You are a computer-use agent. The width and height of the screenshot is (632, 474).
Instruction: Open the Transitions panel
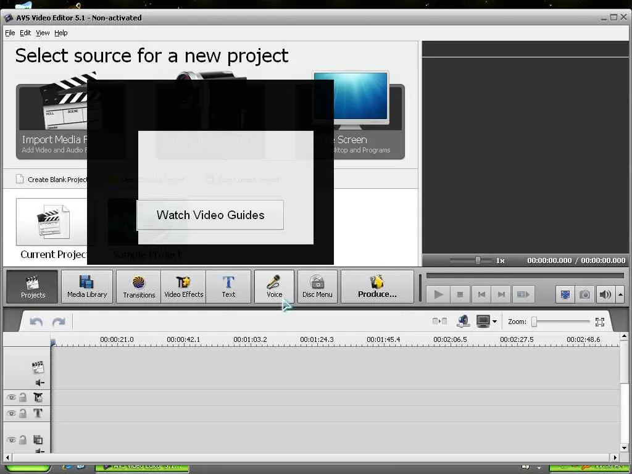click(x=139, y=286)
